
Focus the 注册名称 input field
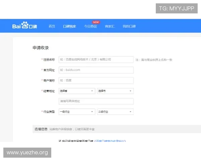point(96,60)
